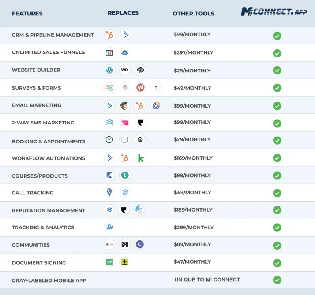
Task: Click the green checkmark for Gray-Labeled Mobile App
Action: (x=277, y=280)
